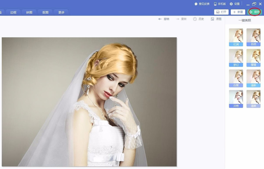Image resolution: width=264 pixels, height=169 pixels.
Task: Click the bride photo on canvas
Action: [89, 102]
